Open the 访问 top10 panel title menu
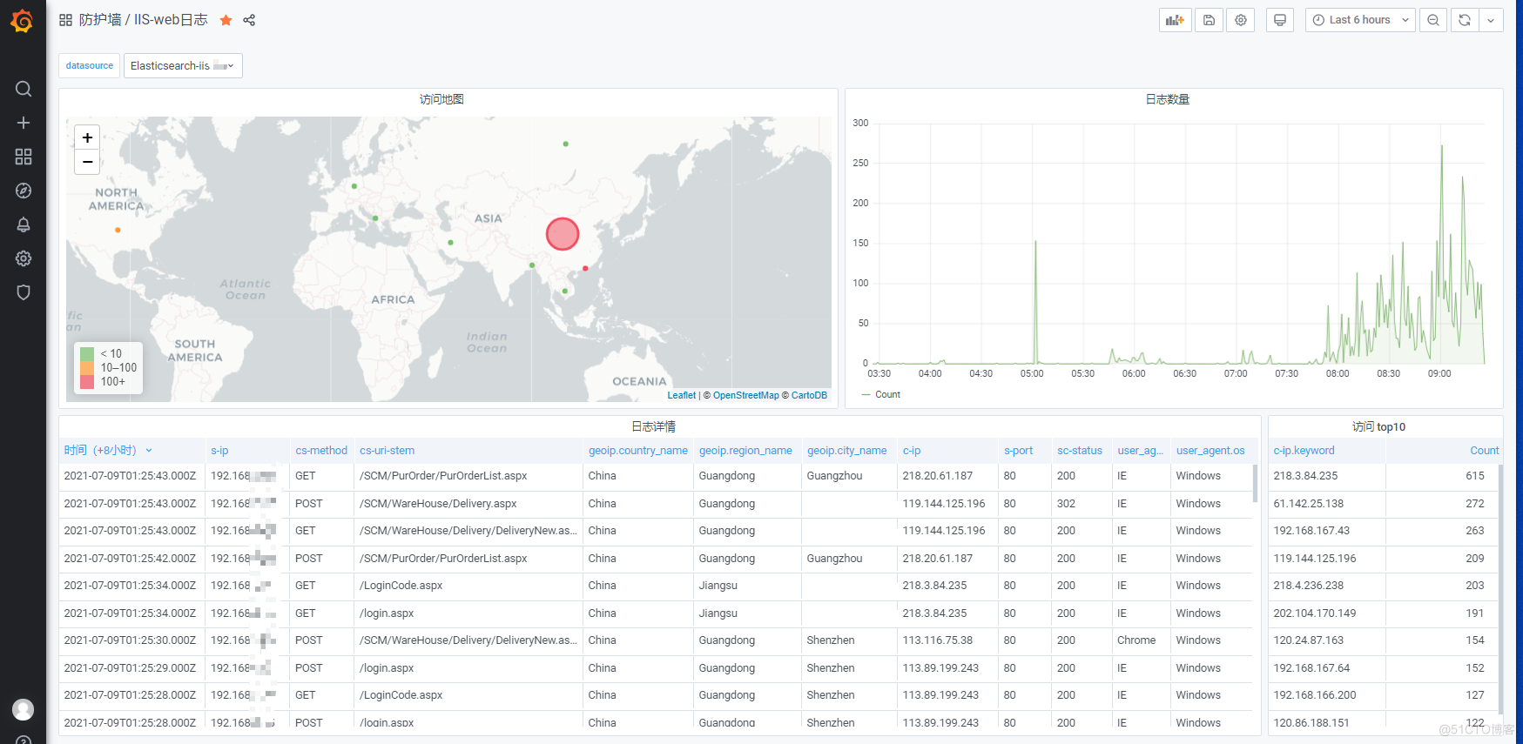Screen dimensions: 1523x744 pyautogui.click(x=1378, y=426)
